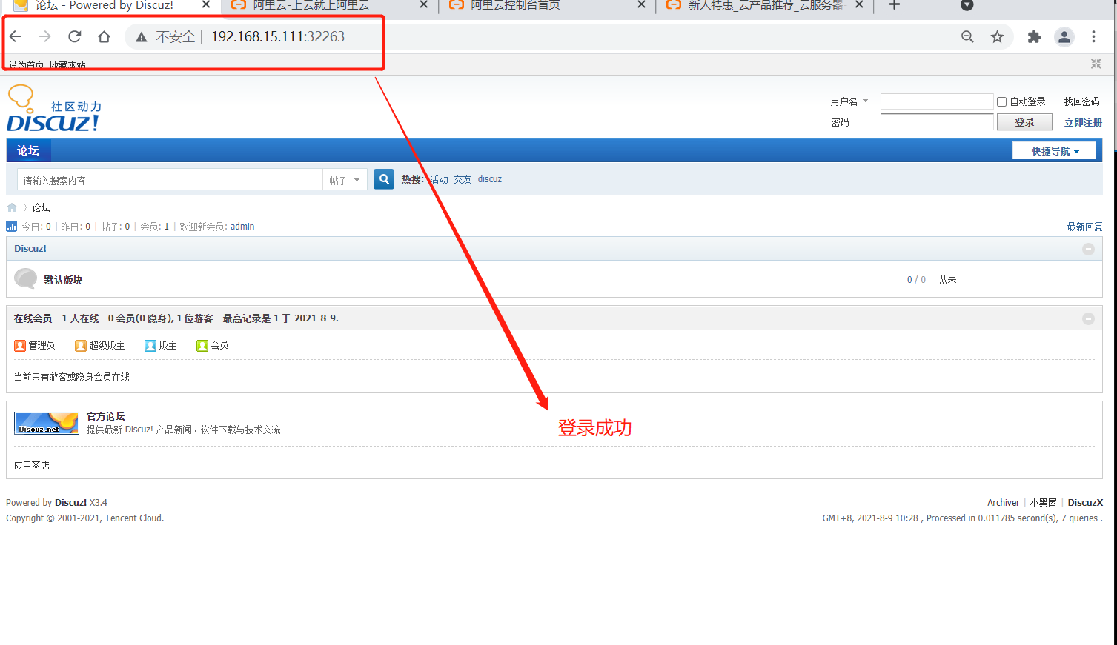
Task: Open the circled tab search arrow in tab strip
Action: (967, 5)
